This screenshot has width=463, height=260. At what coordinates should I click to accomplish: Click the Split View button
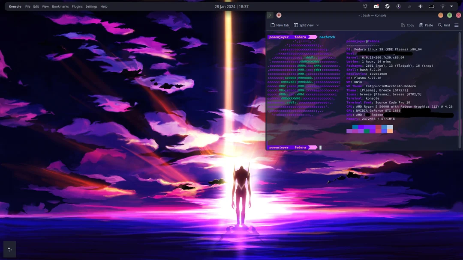(x=304, y=25)
